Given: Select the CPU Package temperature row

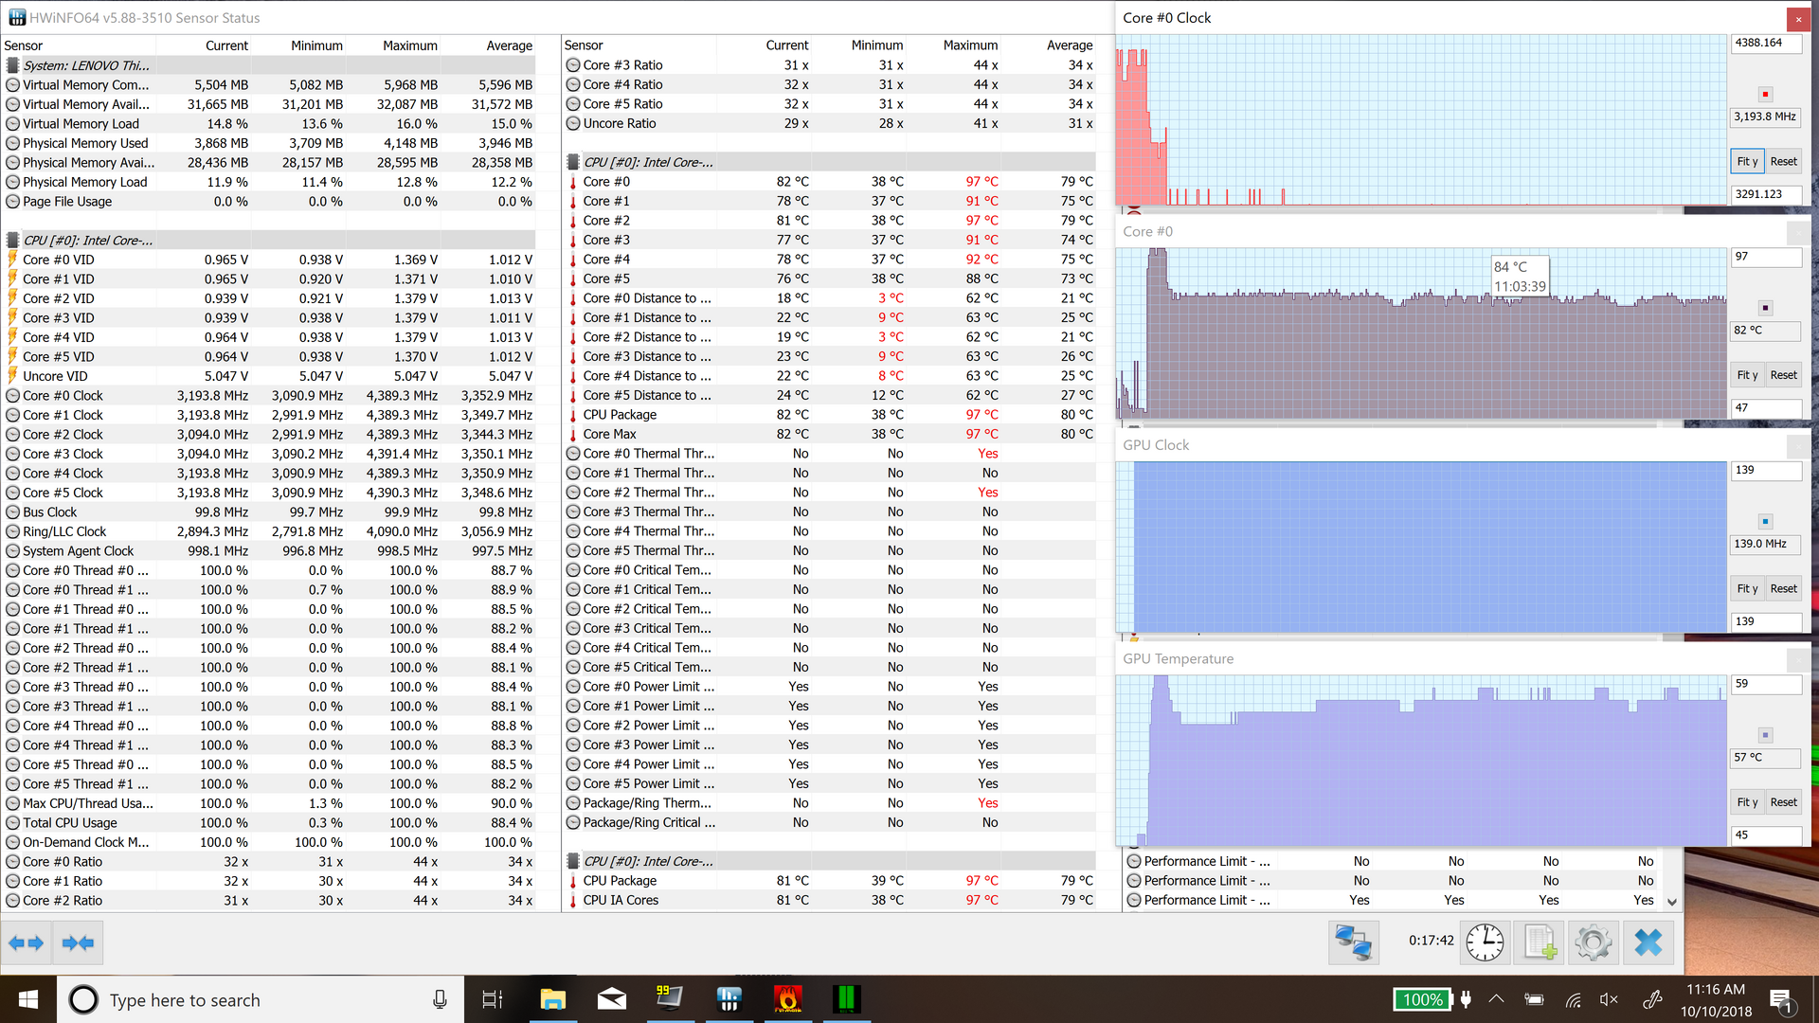Looking at the screenshot, I should tap(620, 415).
